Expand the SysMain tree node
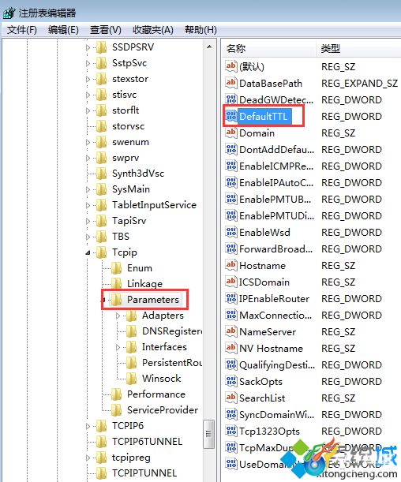Screen dimensions: 401x482 click(88, 189)
